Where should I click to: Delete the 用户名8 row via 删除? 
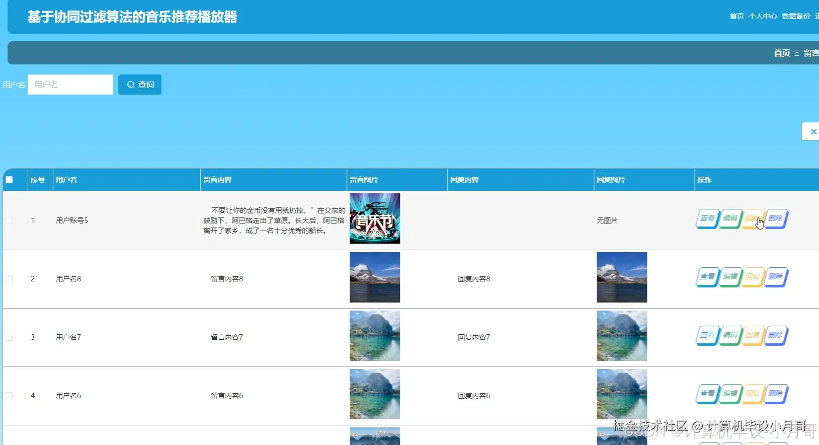(775, 277)
